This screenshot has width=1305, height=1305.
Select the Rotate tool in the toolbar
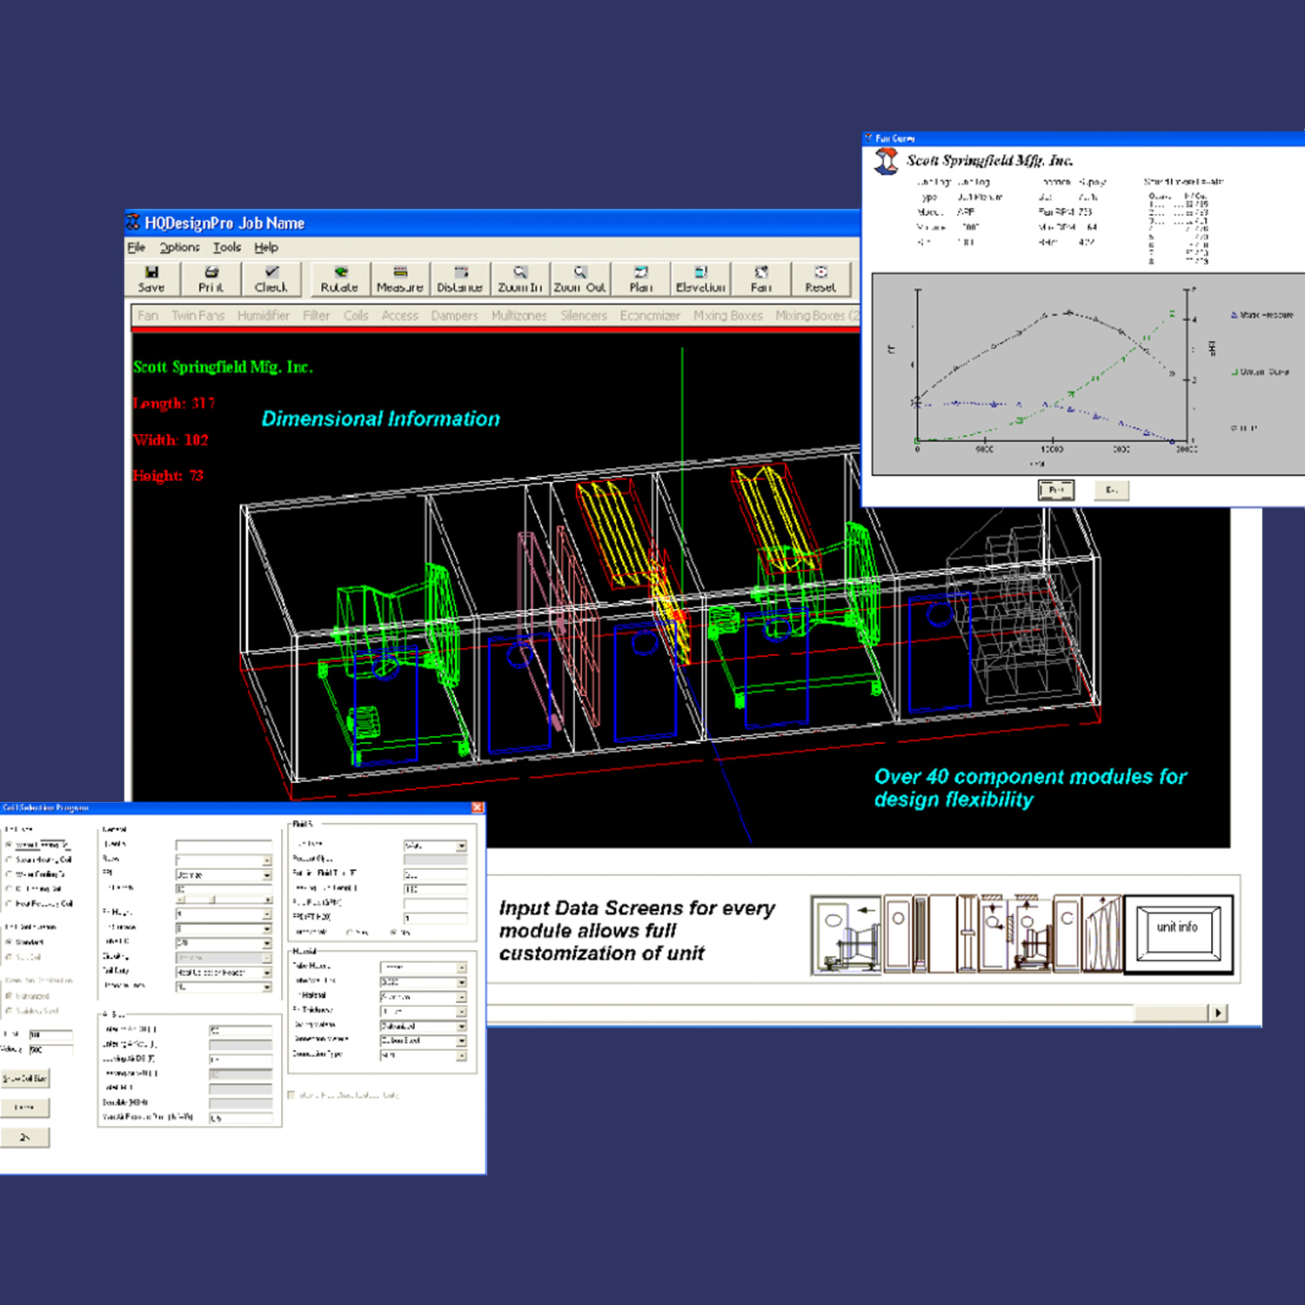pos(340,278)
